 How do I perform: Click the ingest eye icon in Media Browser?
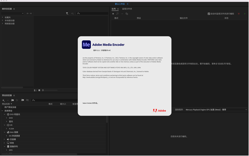(x=73, y=14)
